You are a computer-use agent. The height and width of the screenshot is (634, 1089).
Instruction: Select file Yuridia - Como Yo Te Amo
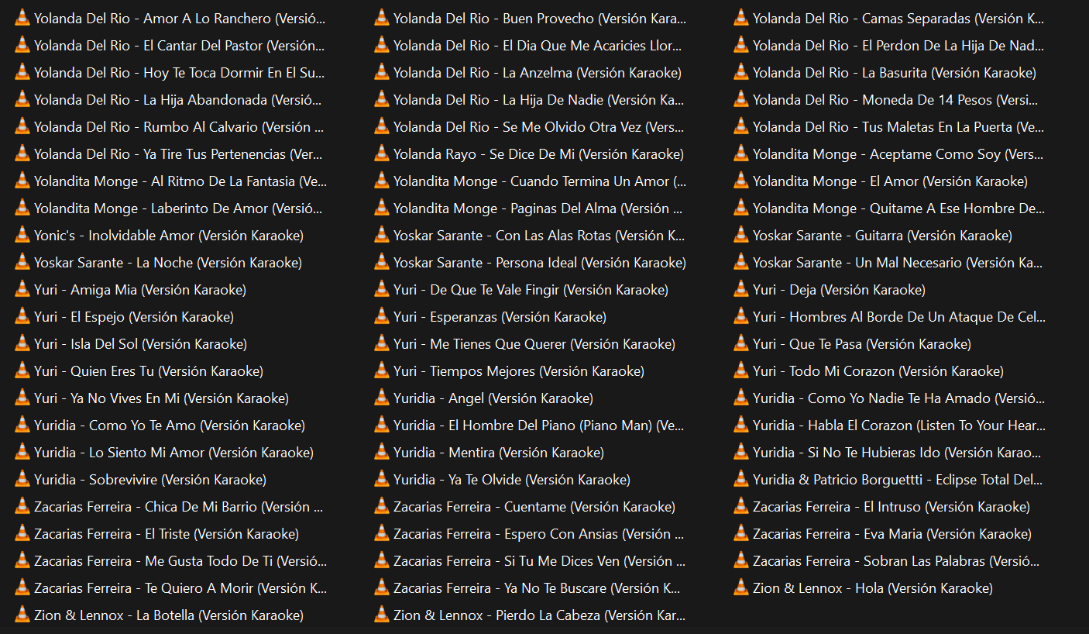(160, 425)
